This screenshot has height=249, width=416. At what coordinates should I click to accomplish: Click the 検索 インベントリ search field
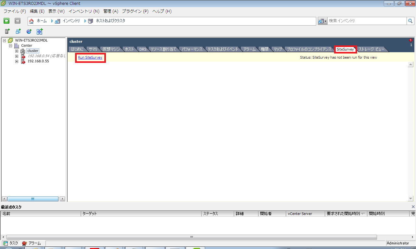pos(367,21)
